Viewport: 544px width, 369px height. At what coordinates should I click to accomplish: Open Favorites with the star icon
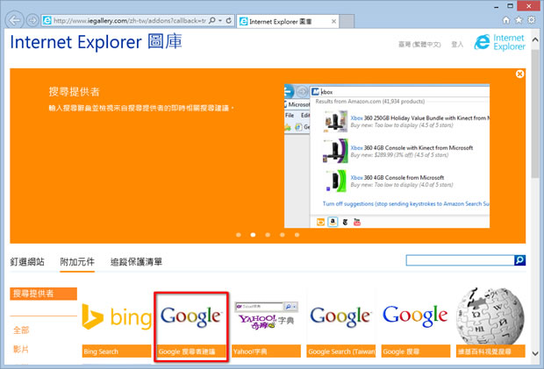[x=519, y=20]
